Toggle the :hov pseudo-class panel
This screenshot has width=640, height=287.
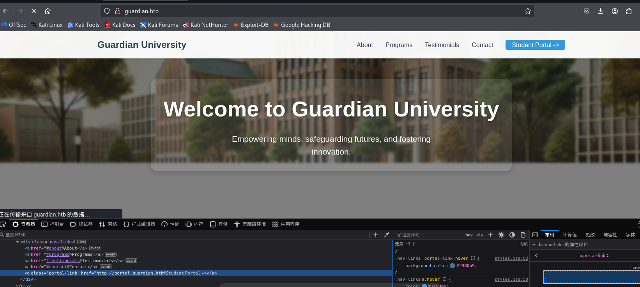(468, 235)
